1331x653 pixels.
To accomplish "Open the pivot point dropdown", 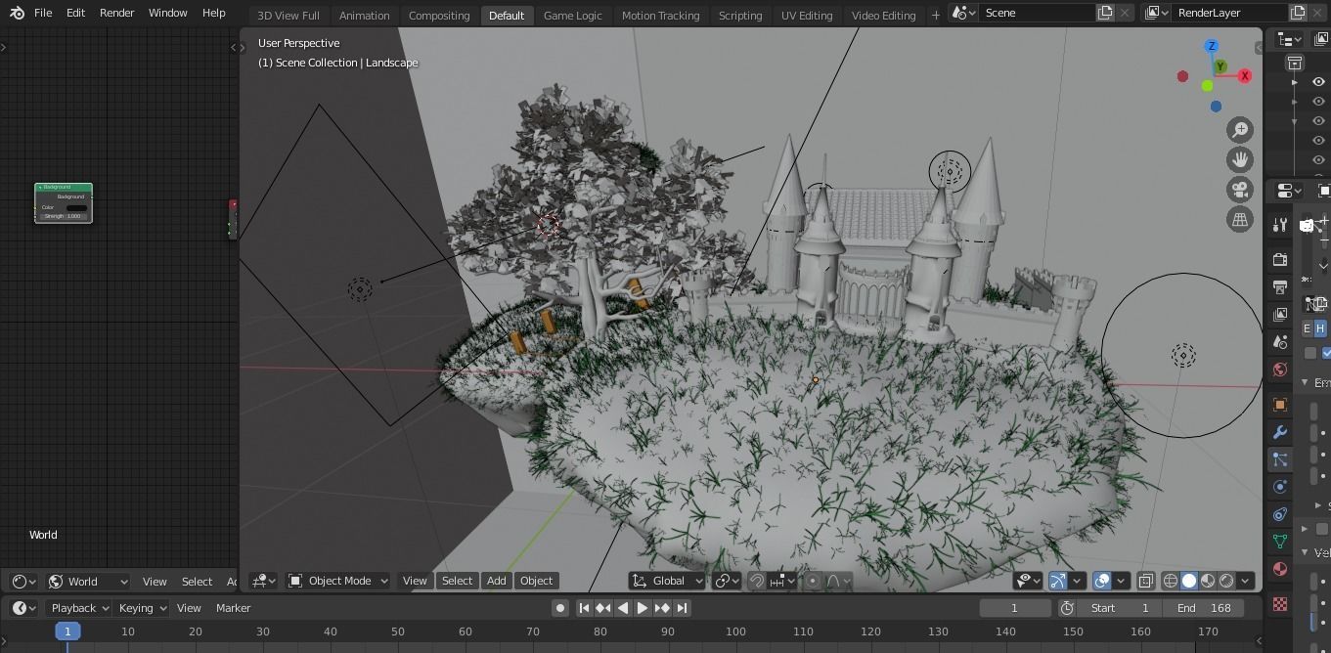I will click(728, 581).
